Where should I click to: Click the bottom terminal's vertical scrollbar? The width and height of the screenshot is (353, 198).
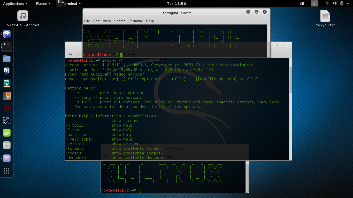247,178
